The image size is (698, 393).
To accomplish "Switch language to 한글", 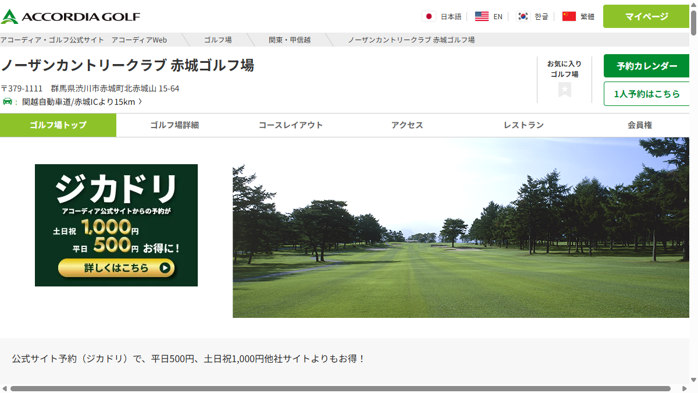I will pyautogui.click(x=542, y=16).
